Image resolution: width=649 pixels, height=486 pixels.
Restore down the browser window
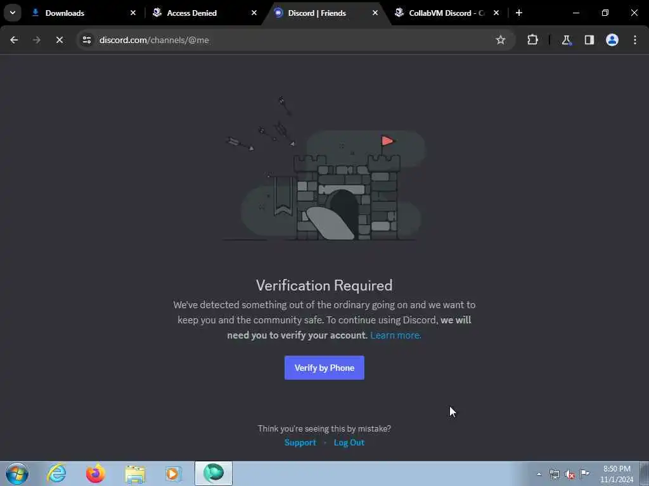click(x=605, y=13)
